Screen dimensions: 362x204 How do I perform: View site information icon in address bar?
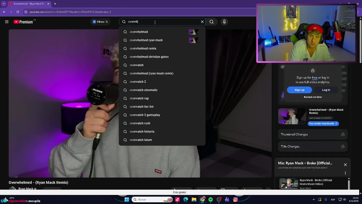click(x=26, y=12)
